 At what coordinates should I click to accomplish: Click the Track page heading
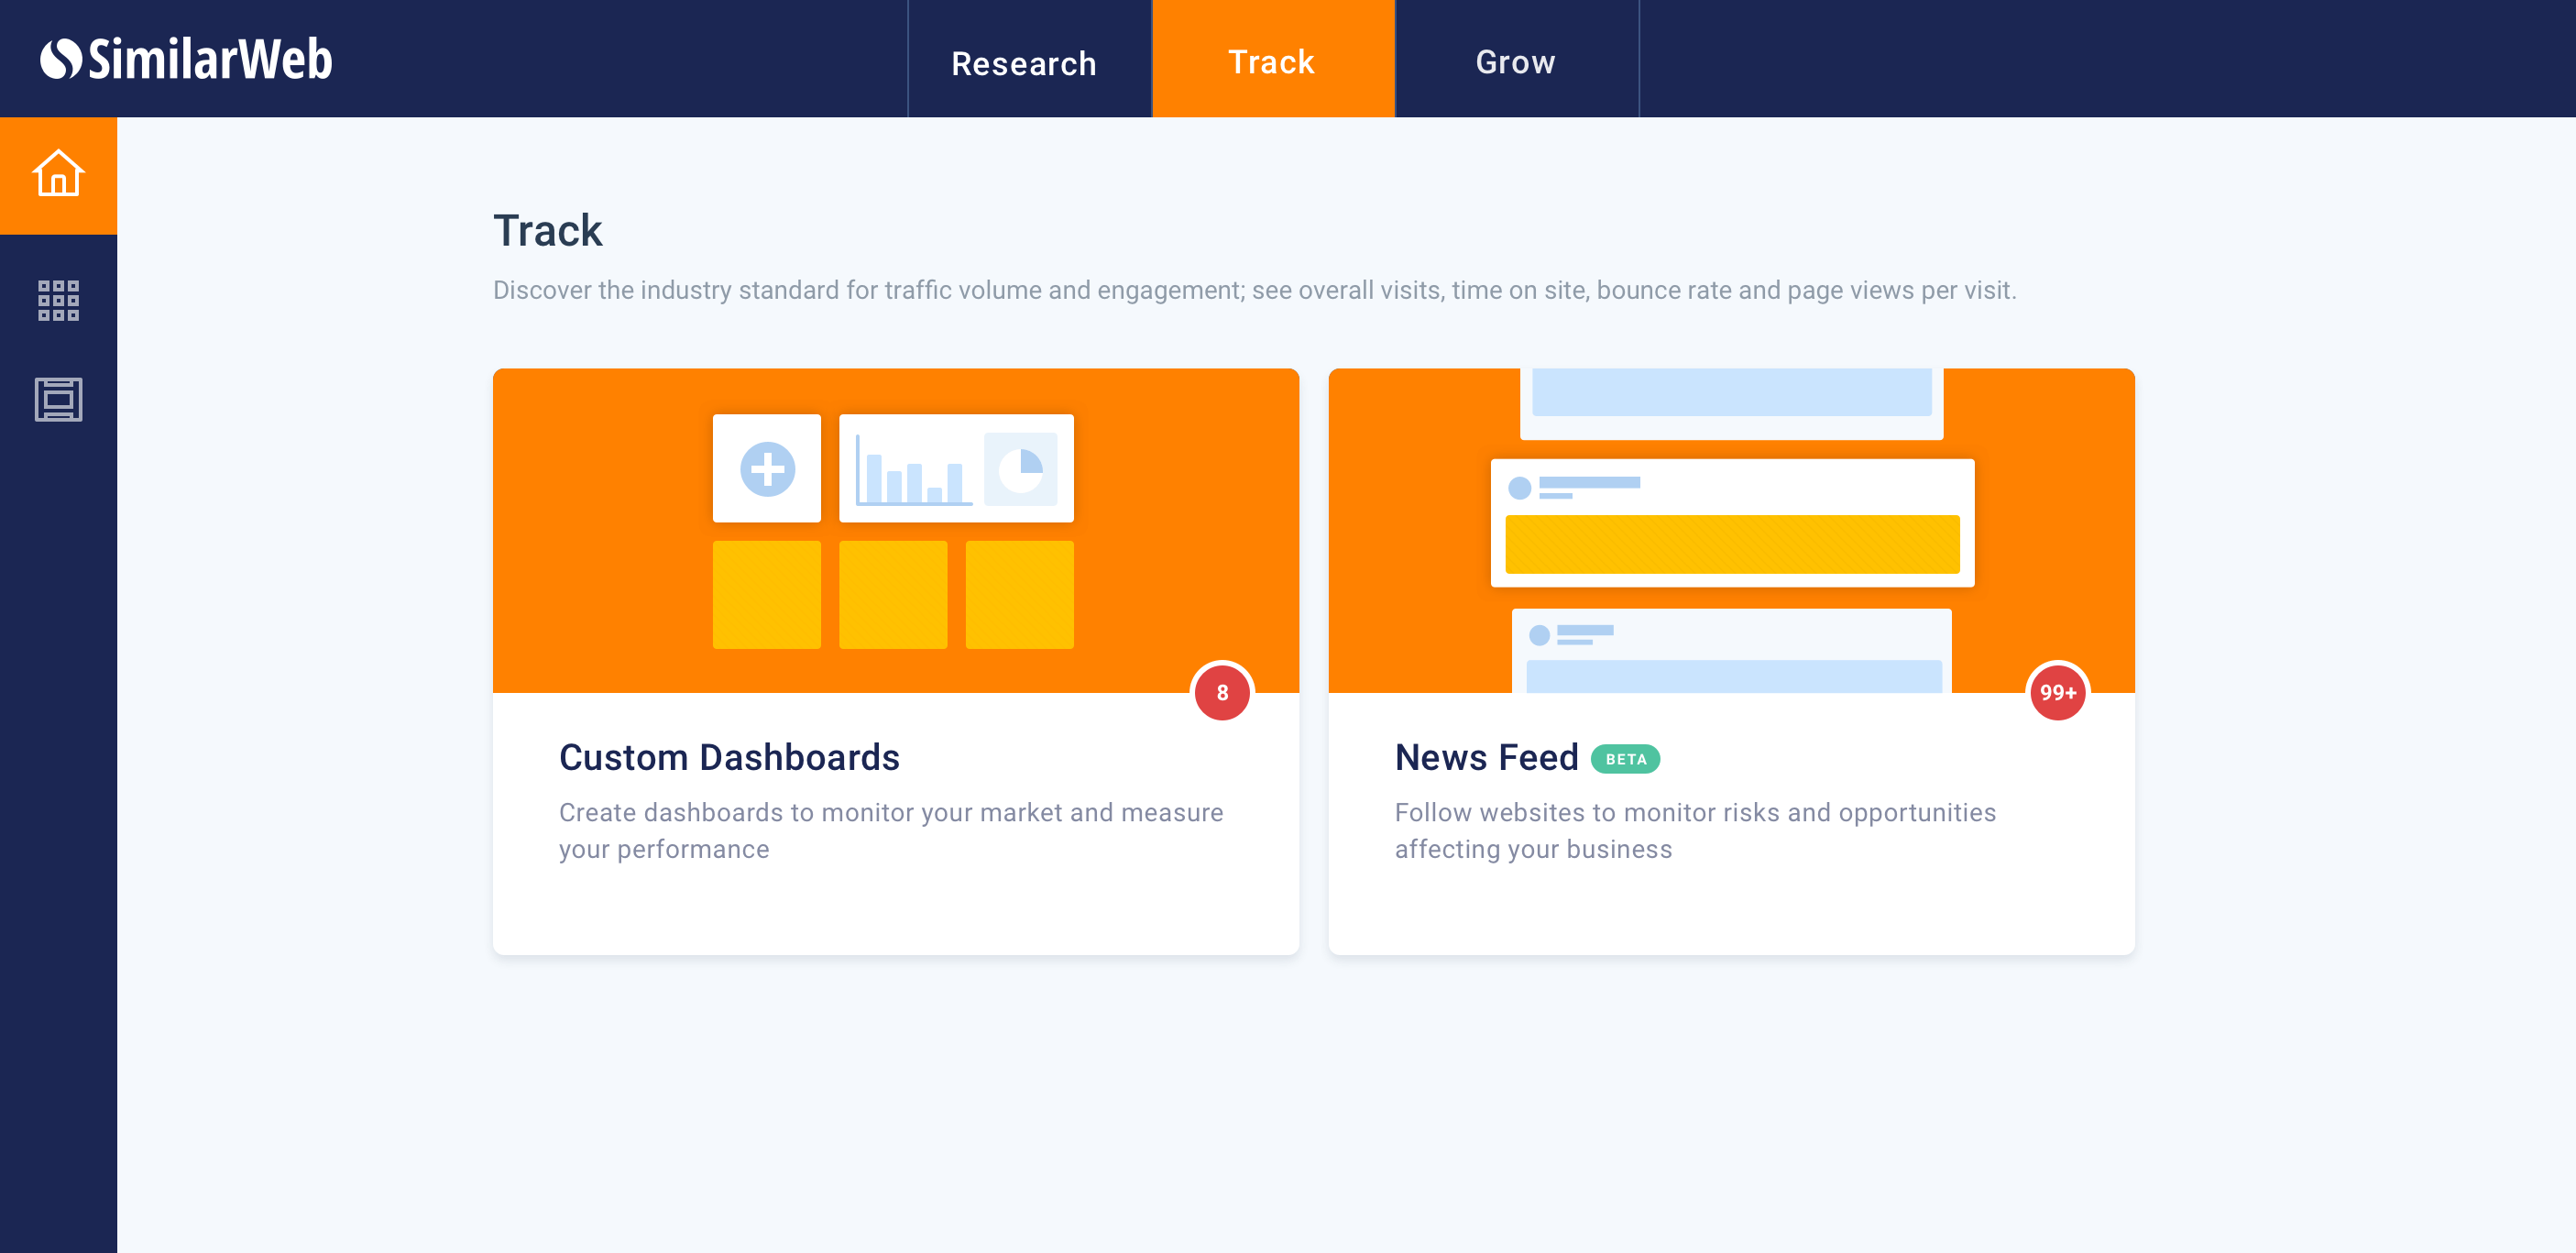[548, 230]
